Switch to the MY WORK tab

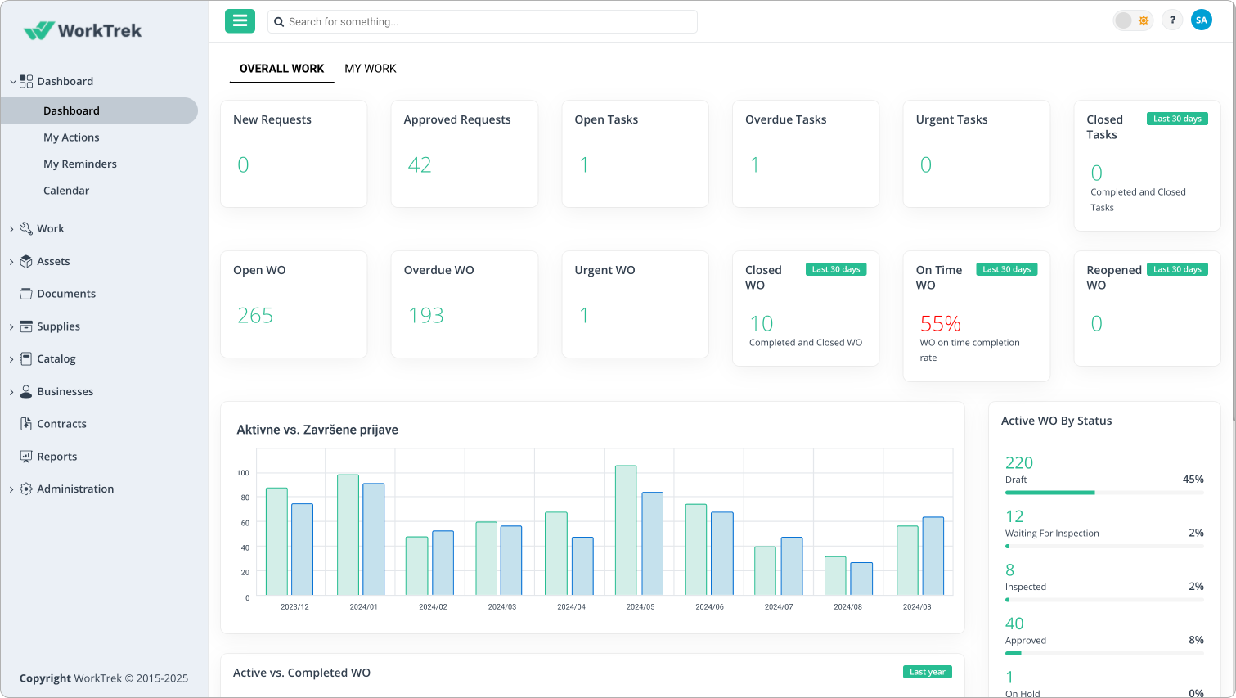[370, 69]
